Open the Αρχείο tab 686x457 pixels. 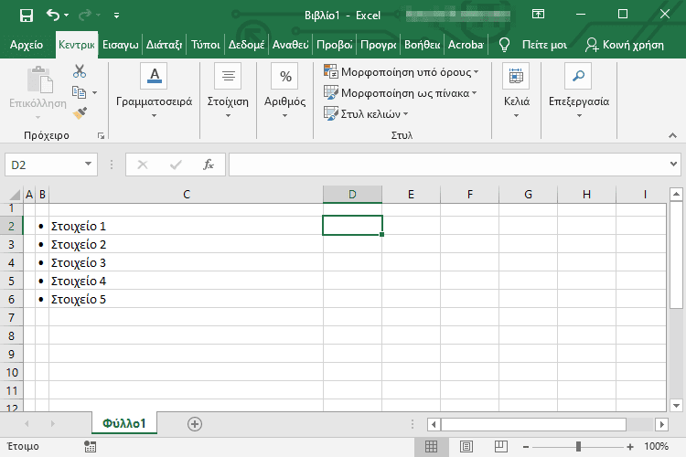tap(27, 45)
